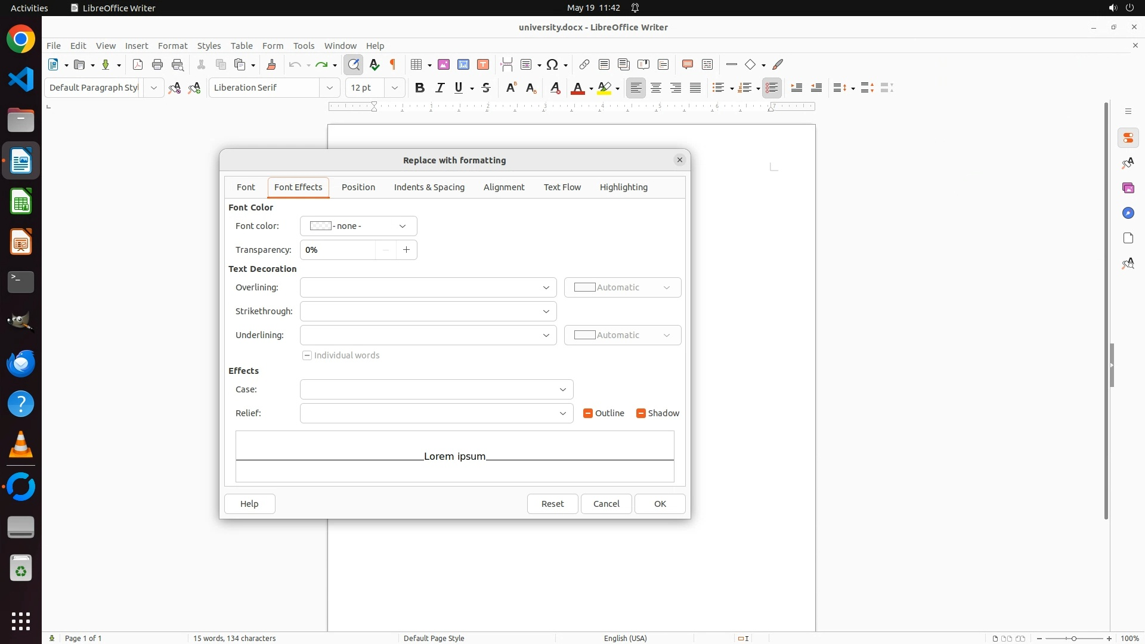This screenshot has height=644, width=1145.
Task: Open the Strikethrough dropdown list
Action: point(428,311)
